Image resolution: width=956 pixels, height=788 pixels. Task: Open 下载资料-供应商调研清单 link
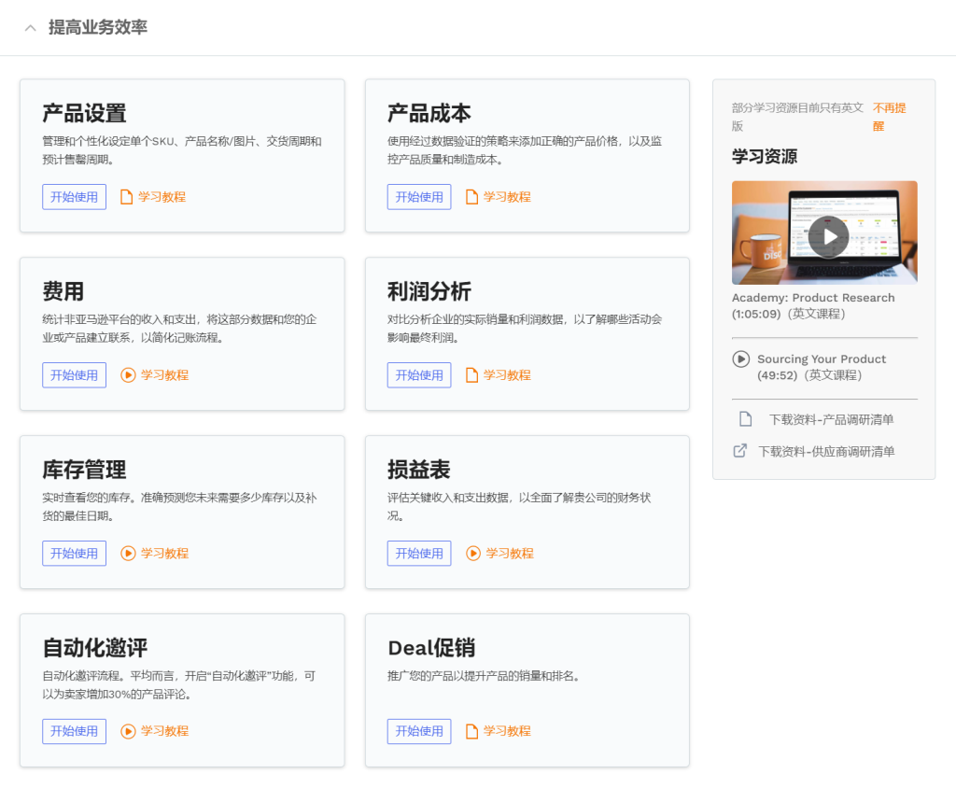point(826,451)
